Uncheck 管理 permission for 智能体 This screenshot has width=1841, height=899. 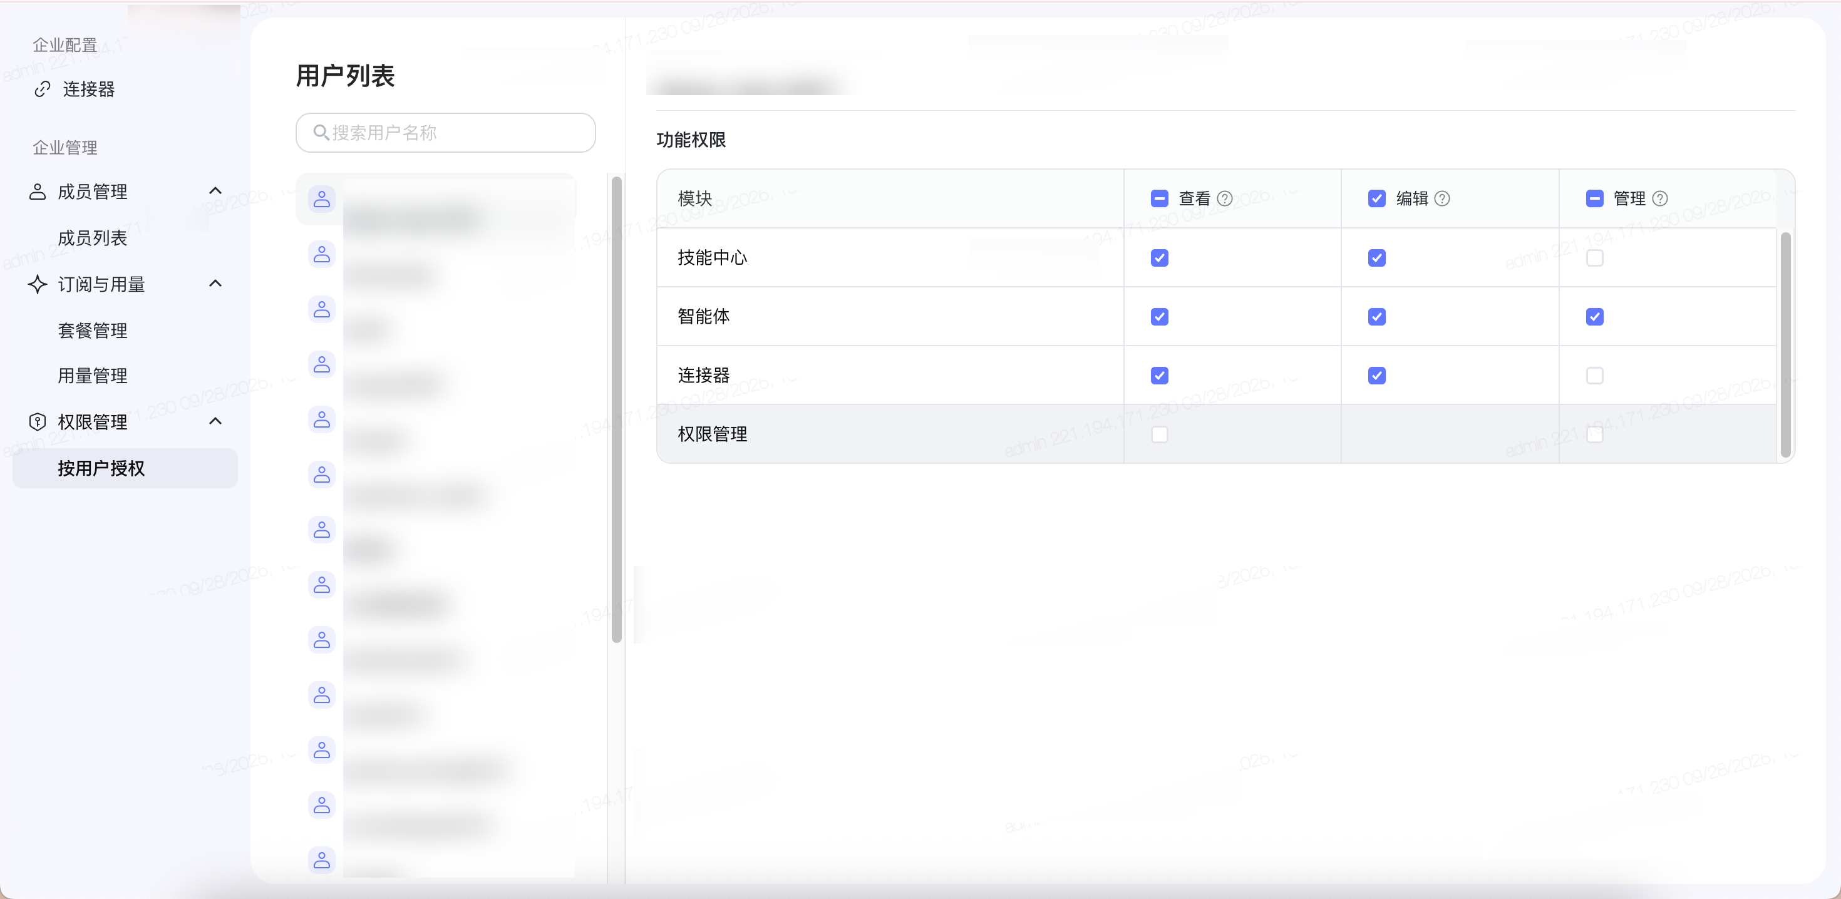pos(1594,317)
